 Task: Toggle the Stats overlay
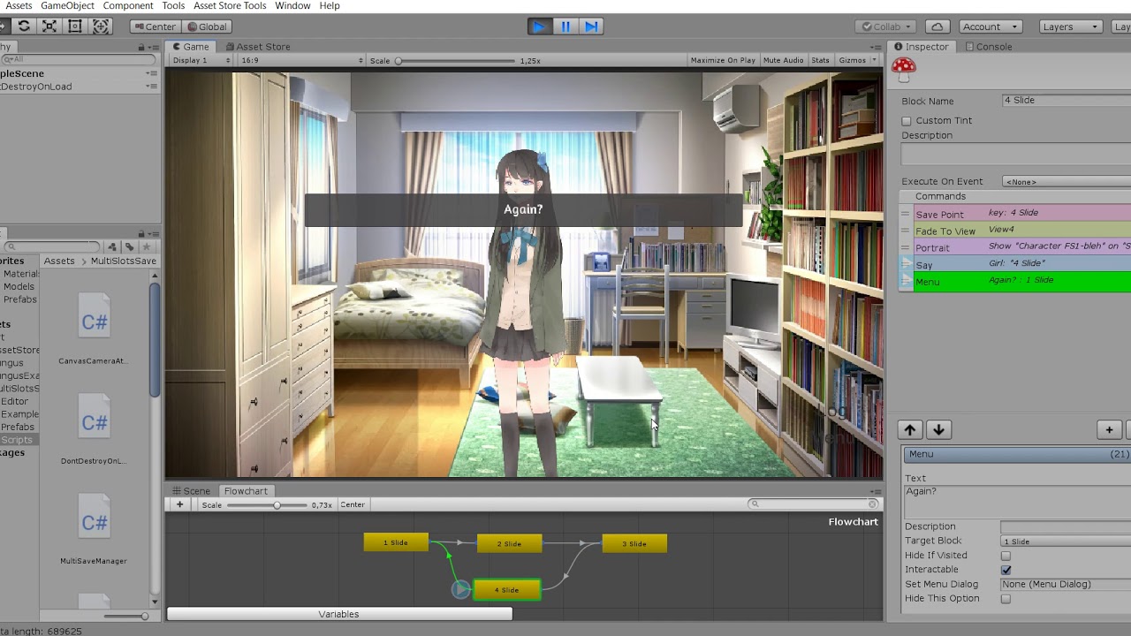[x=821, y=60]
